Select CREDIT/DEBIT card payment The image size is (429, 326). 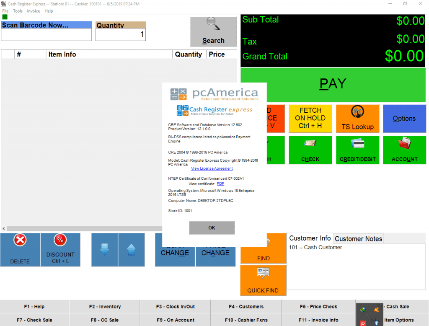coord(357,150)
